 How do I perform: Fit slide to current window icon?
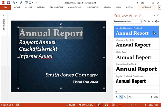(x=156, y=105)
